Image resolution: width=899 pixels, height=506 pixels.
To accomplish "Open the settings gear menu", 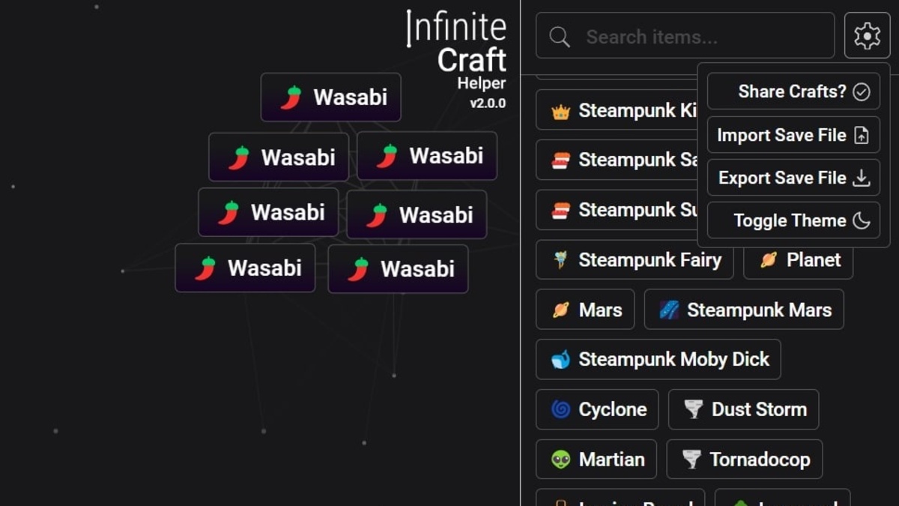I will click(867, 36).
